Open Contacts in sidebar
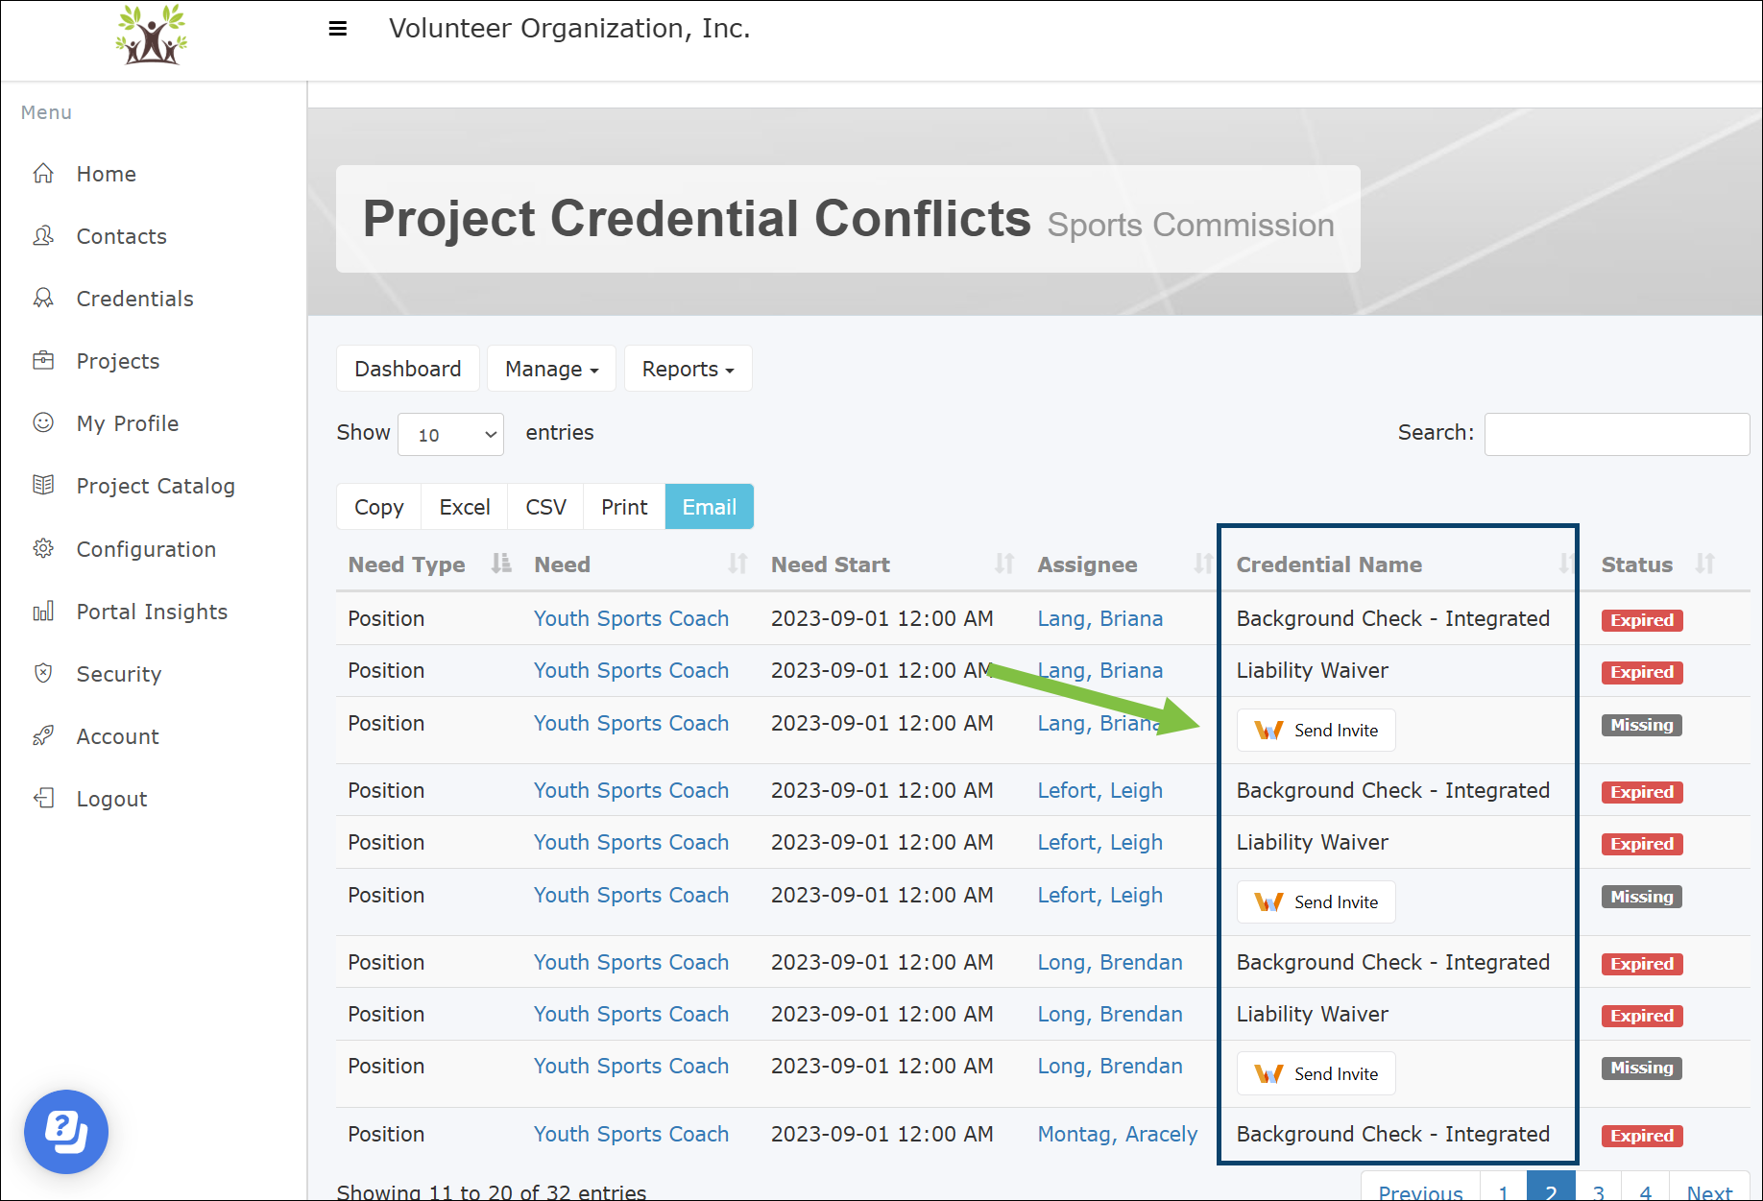 click(122, 236)
